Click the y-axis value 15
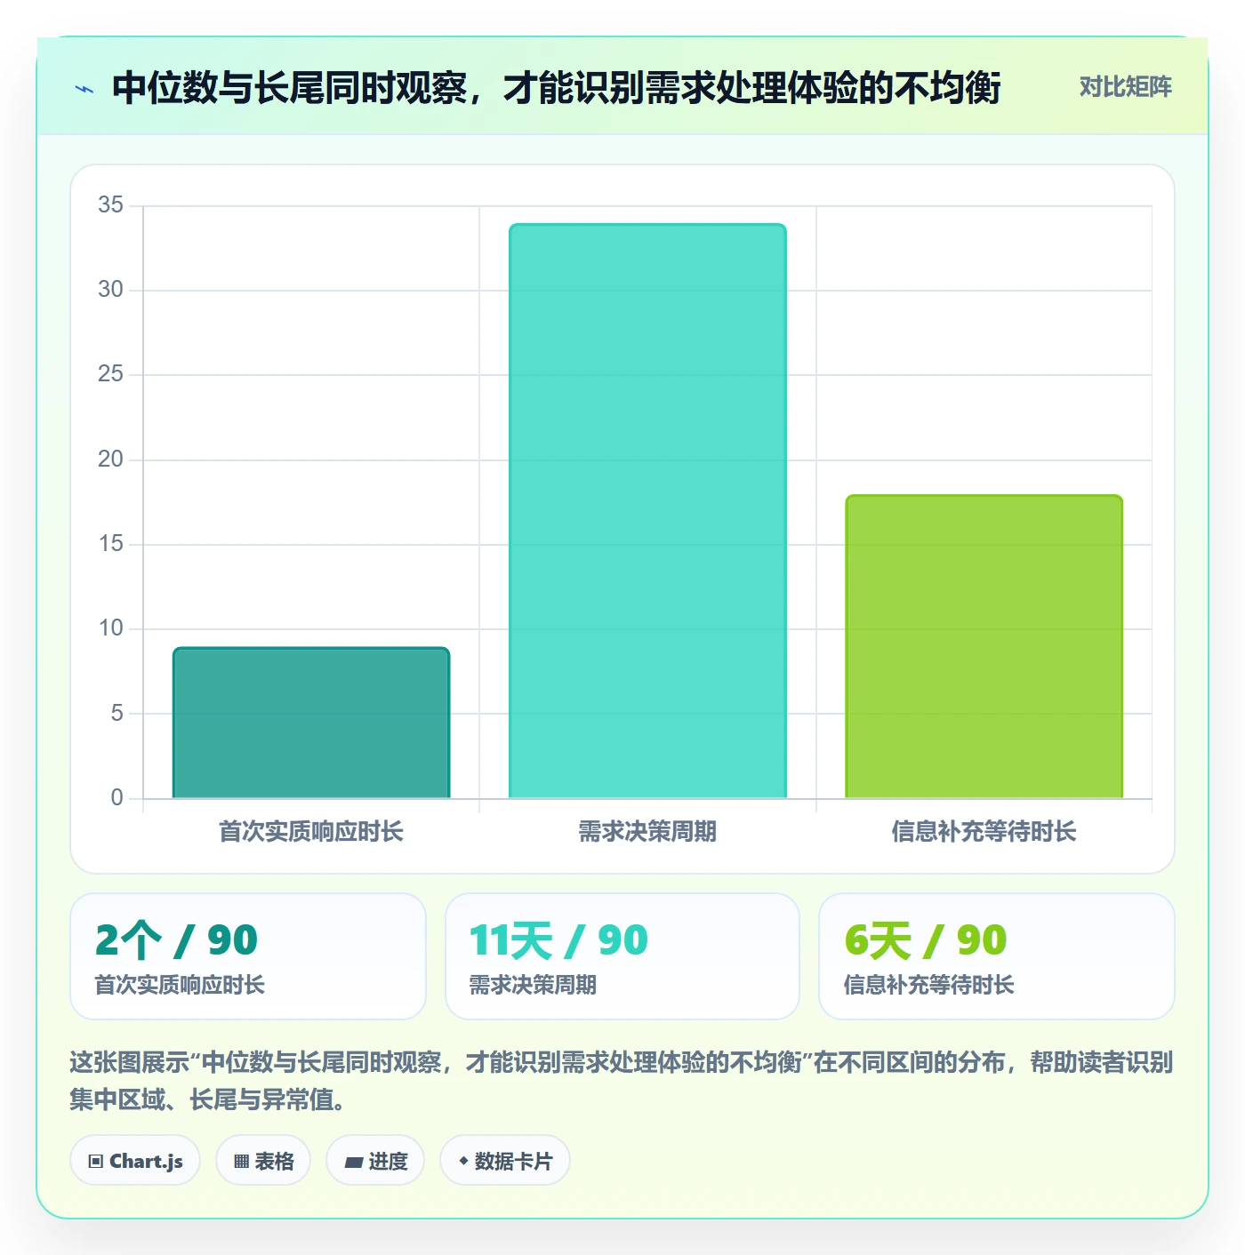 point(111,544)
